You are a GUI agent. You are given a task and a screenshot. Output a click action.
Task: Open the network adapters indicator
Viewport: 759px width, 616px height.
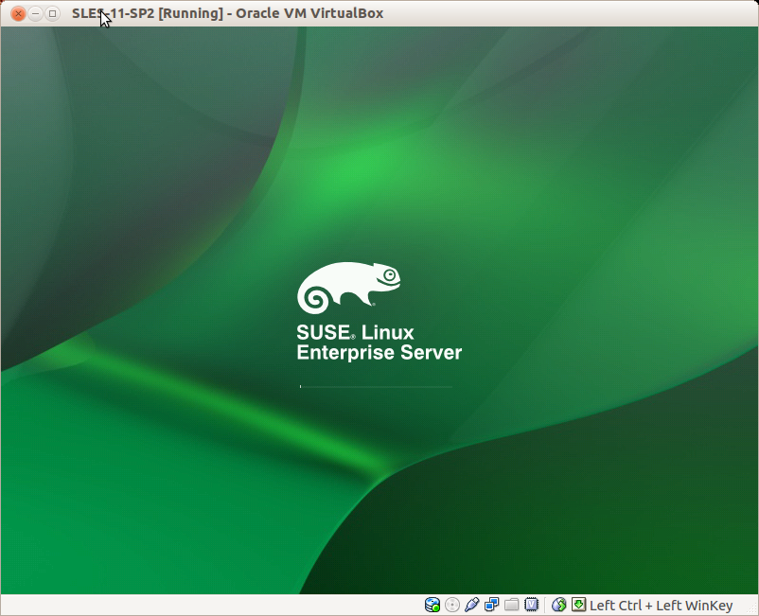[x=492, y=605]
